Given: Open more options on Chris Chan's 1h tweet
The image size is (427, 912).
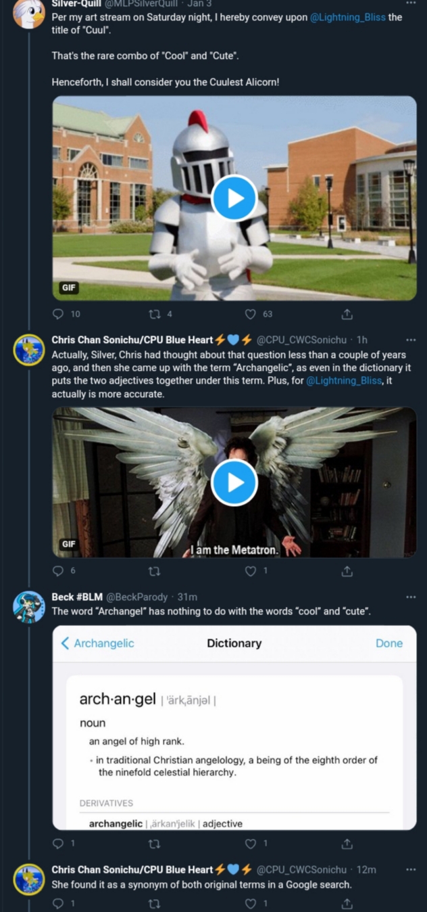Looking at the screenshot, I should click(x=411, y=340).
